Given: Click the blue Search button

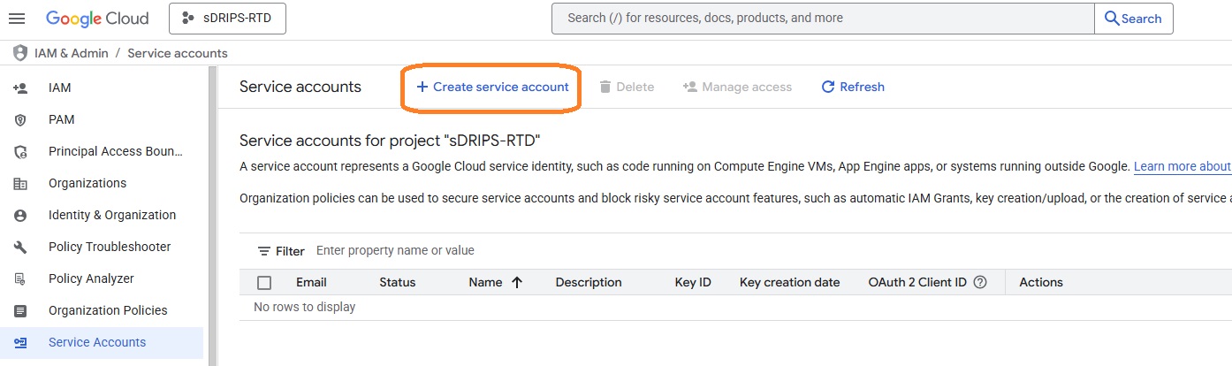Looking at the screenshot, I should [1133, 19].
